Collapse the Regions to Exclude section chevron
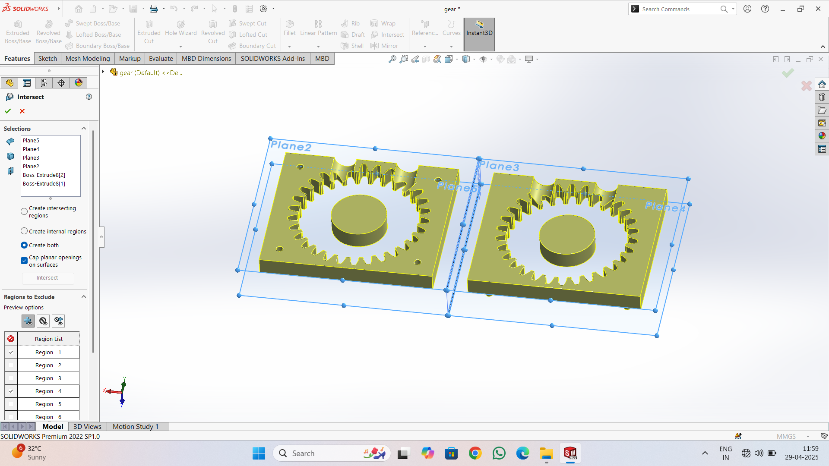The width and height of the screenshot is (829, 466). coord(84,296)
